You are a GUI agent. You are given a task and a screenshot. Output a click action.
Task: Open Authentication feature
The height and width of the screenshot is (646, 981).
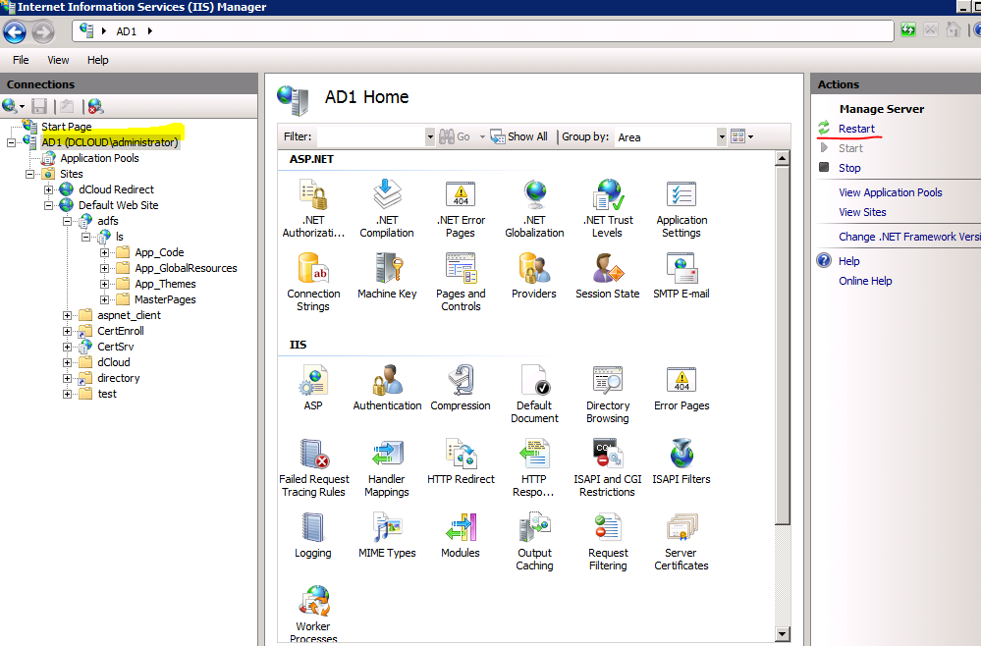click(387, 388)
